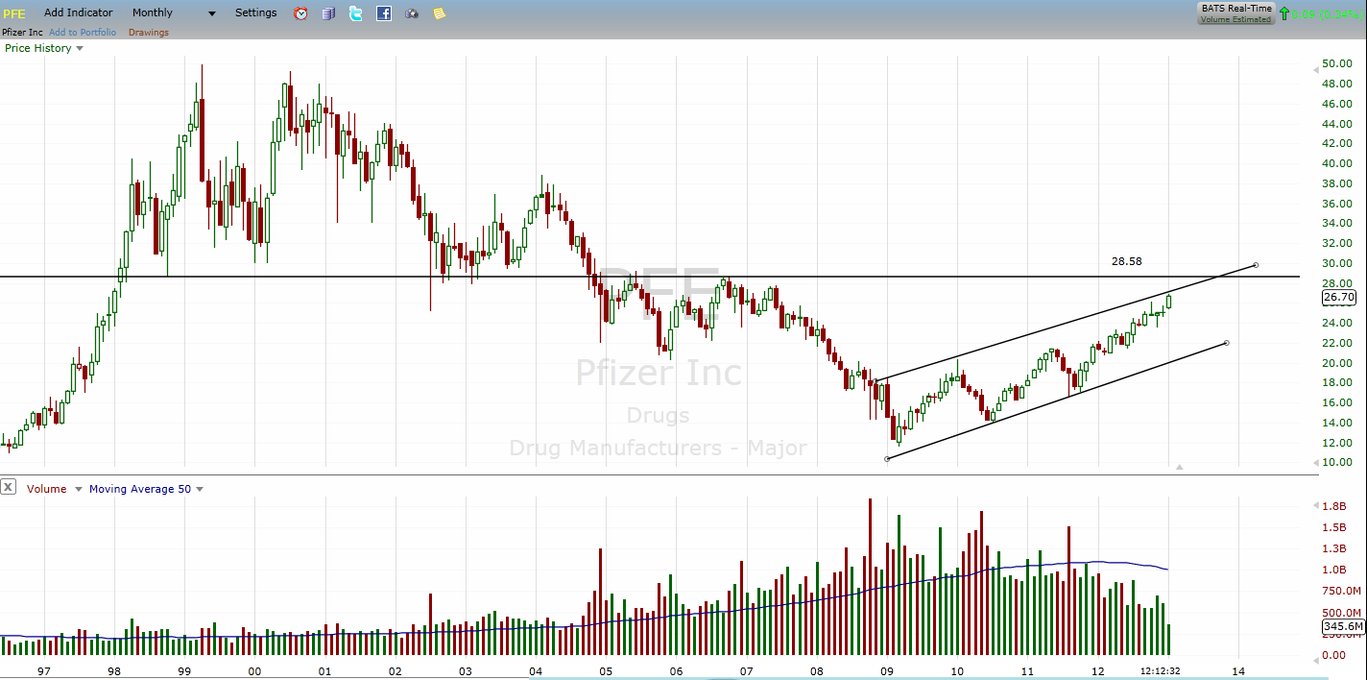Select the Moving Average 50 label

tap(140, 489)
